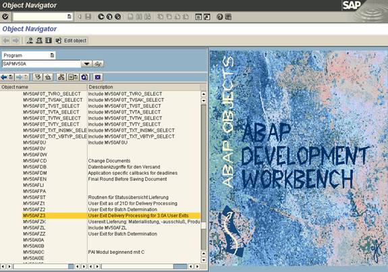The width and height of the screenshot is (388, 272).
Task: Click the glasses Display icon beside SAPMV50A
Action: point(98,64)
